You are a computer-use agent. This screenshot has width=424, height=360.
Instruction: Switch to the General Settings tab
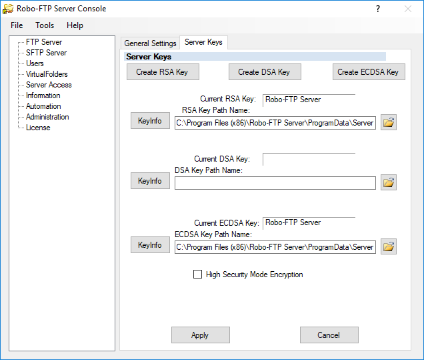point(150,43)
